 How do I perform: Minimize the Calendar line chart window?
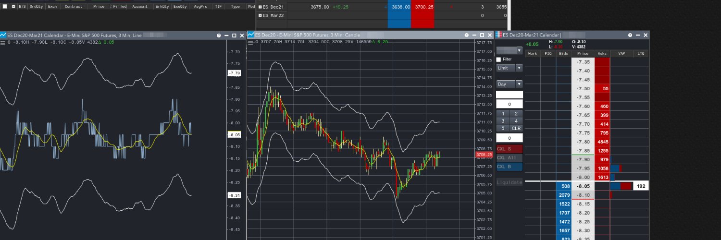click(226, 36)
